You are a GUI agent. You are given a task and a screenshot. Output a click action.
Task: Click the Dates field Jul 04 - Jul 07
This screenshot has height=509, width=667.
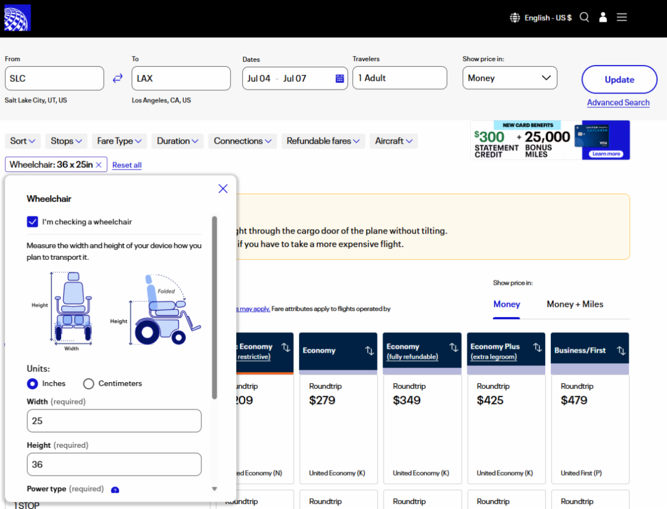(x=295, y=78)
